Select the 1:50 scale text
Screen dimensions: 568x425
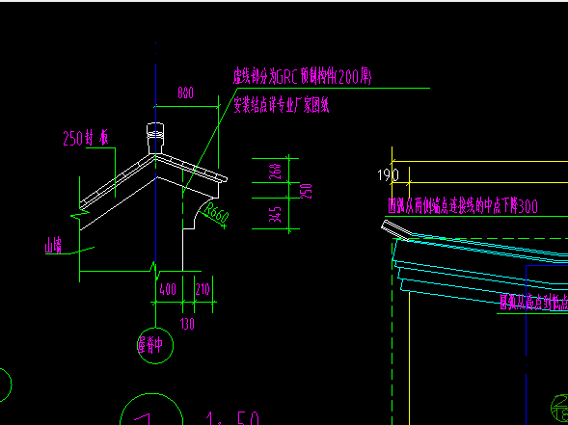click(232, 418)
